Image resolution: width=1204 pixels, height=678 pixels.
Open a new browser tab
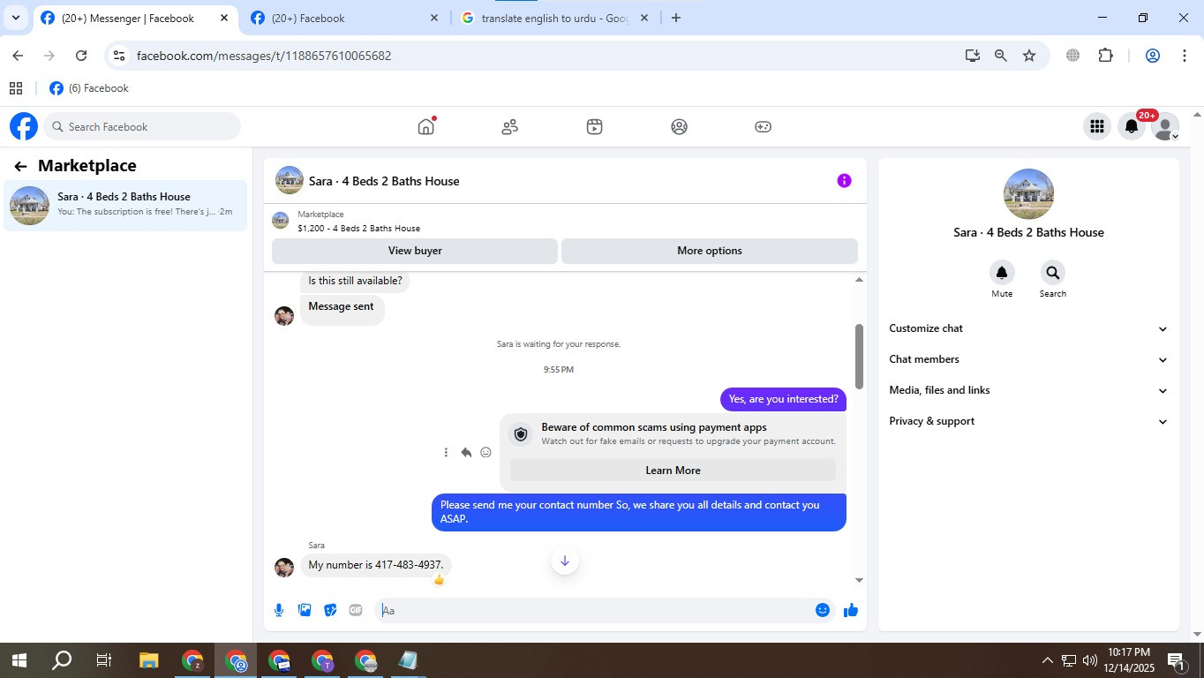(676, 18)
